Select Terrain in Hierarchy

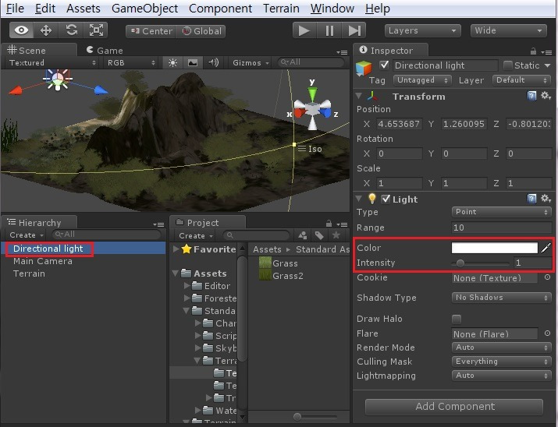29,273
